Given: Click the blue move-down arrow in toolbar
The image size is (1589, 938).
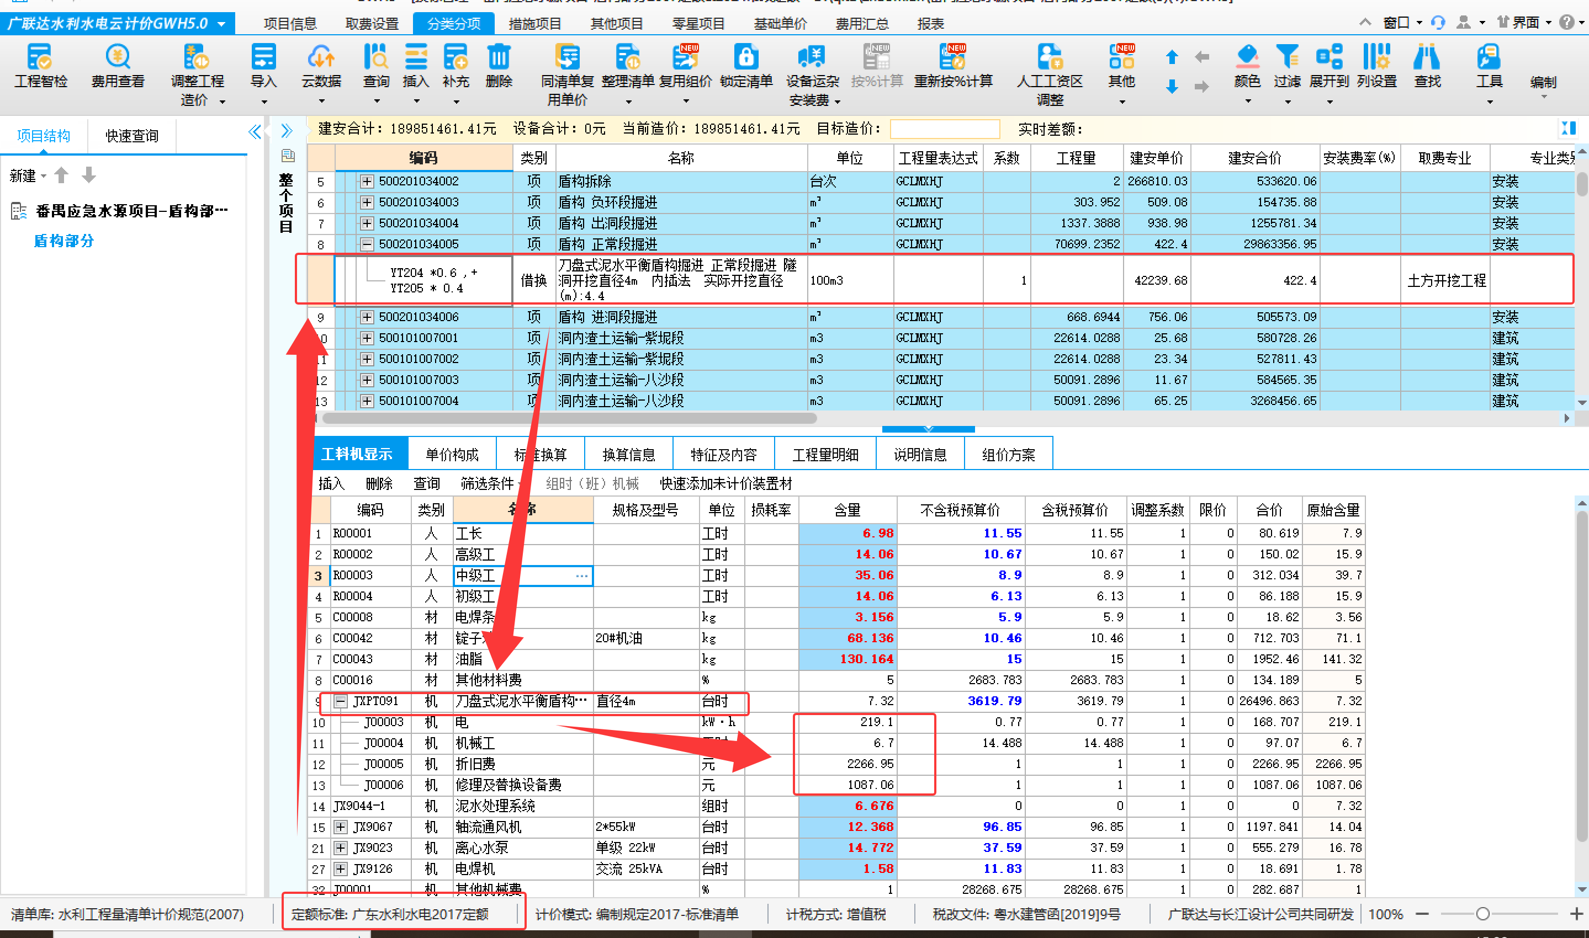Looking at the screenshot, I should 1172,87.
